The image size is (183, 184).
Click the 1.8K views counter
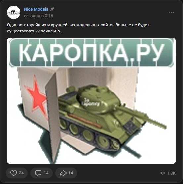(x=171, y=173)
